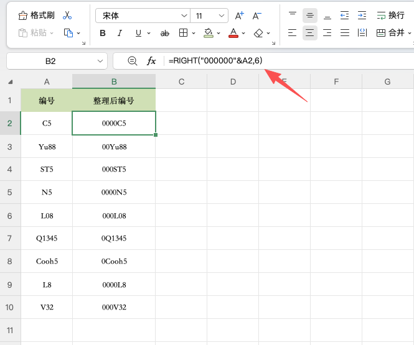Click the increase indent icon
This screenshot has height=345, width=414.
362,16
